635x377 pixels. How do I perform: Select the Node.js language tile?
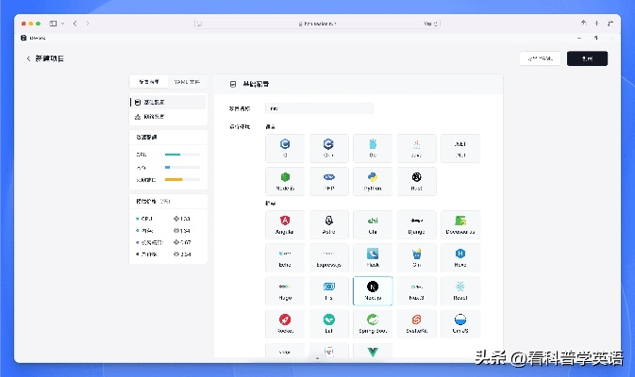point(284,180)
